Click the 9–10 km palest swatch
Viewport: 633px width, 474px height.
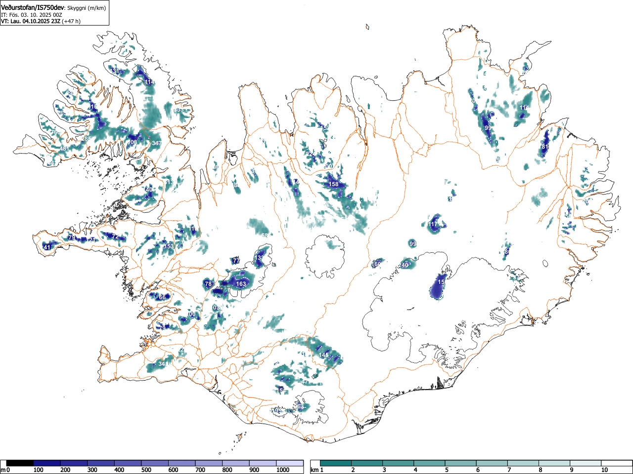(586, 463)
